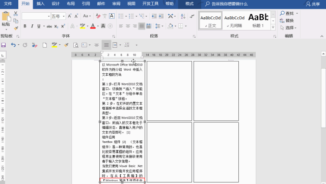326x184 pixels.
Task: Select the 标题 1 style
Action: [x=258, y=20]
